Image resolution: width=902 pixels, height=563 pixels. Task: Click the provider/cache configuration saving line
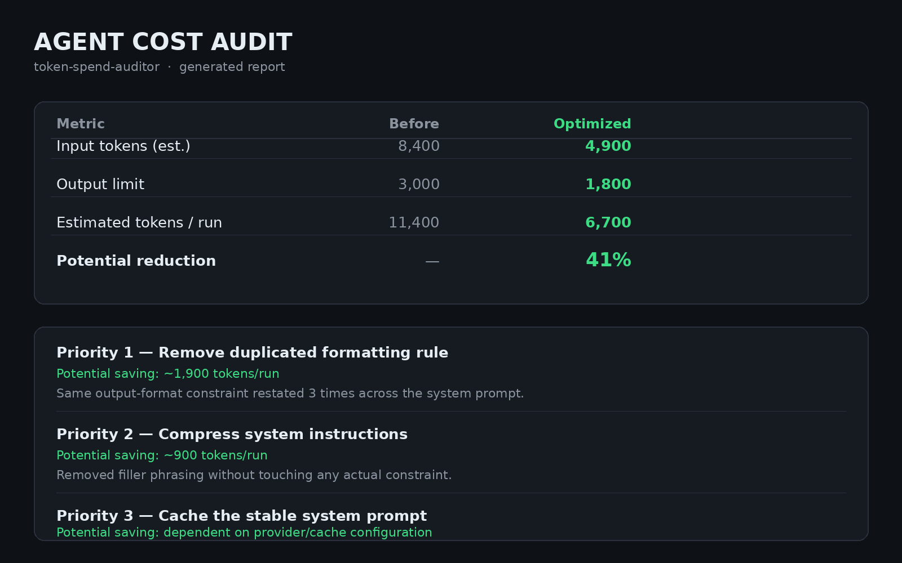point(244,533)
